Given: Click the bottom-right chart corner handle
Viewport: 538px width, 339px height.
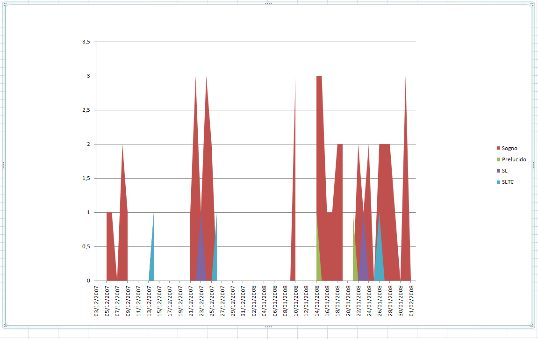Looking at the screenshot, I should click(x=532, y=325).
